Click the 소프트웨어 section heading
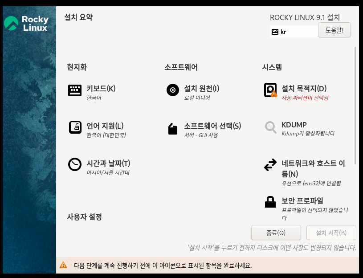Image resolution: width=363 pixels, height=278 pixels. 181,67
